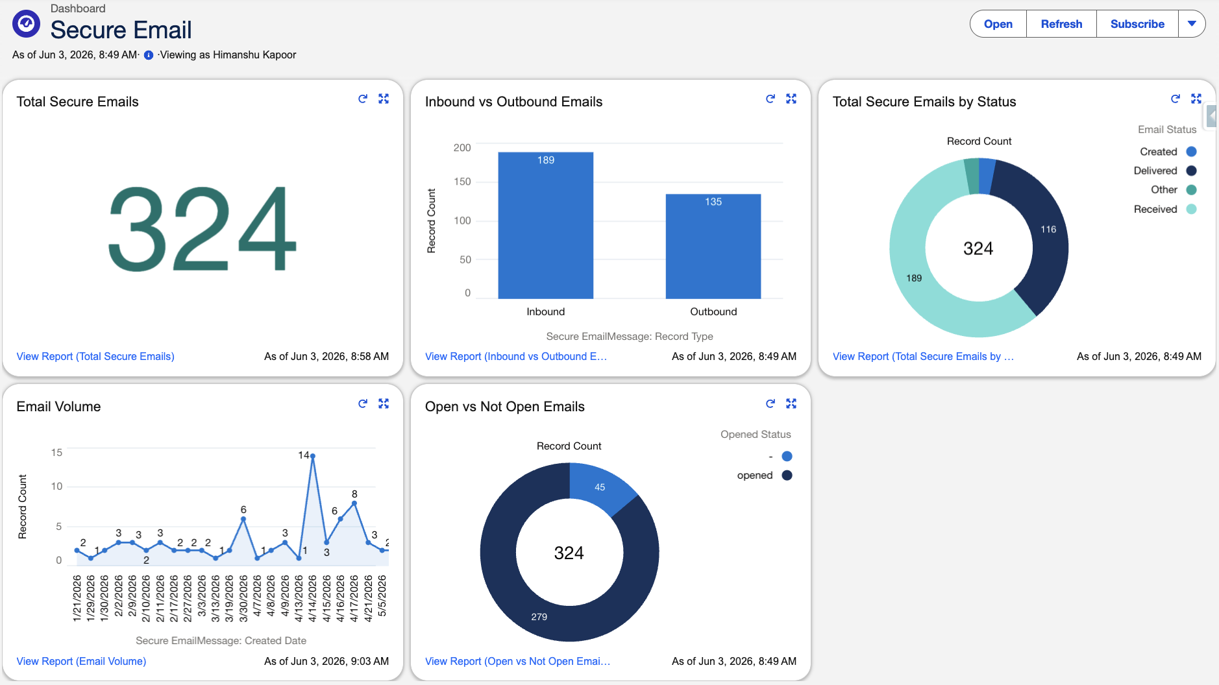This screenshot has width=1219, height=685.
Task: Expand the Email Volume widget
Action: (x=384, y=403)
